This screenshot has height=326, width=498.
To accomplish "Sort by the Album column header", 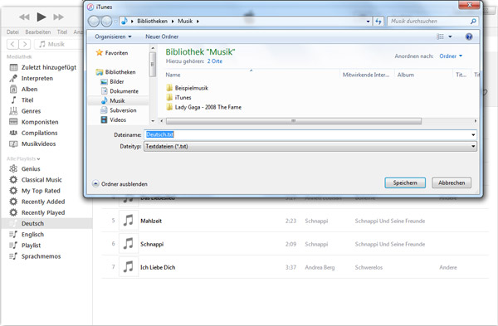I will coord(406,75).
